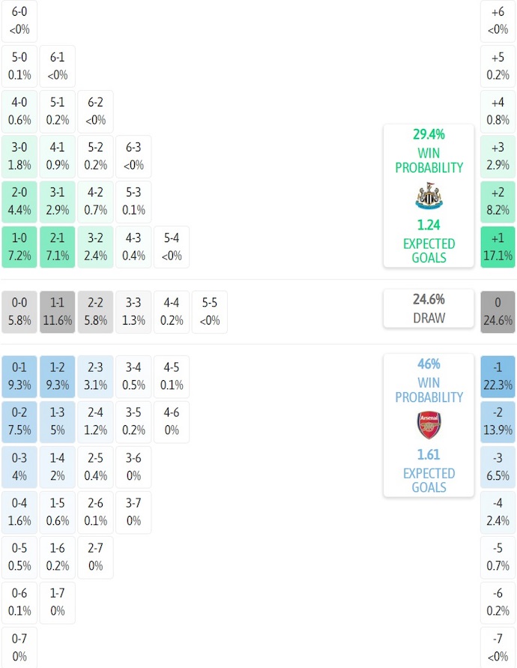Click the 1-2 score cell at 9.3%

pos(58,376)
